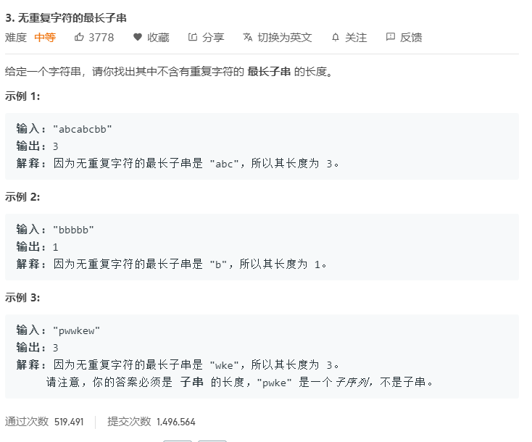Toggle 关注 follow subscription label

tap(356, 37)
